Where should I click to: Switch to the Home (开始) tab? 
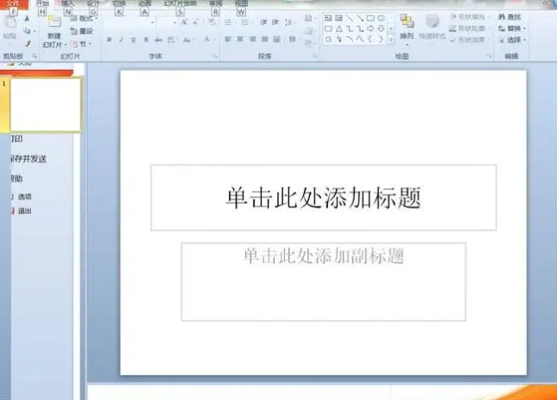coord(42,3)
